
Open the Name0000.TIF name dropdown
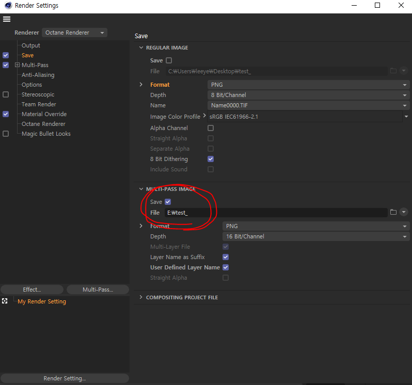(x=308, y=105)
